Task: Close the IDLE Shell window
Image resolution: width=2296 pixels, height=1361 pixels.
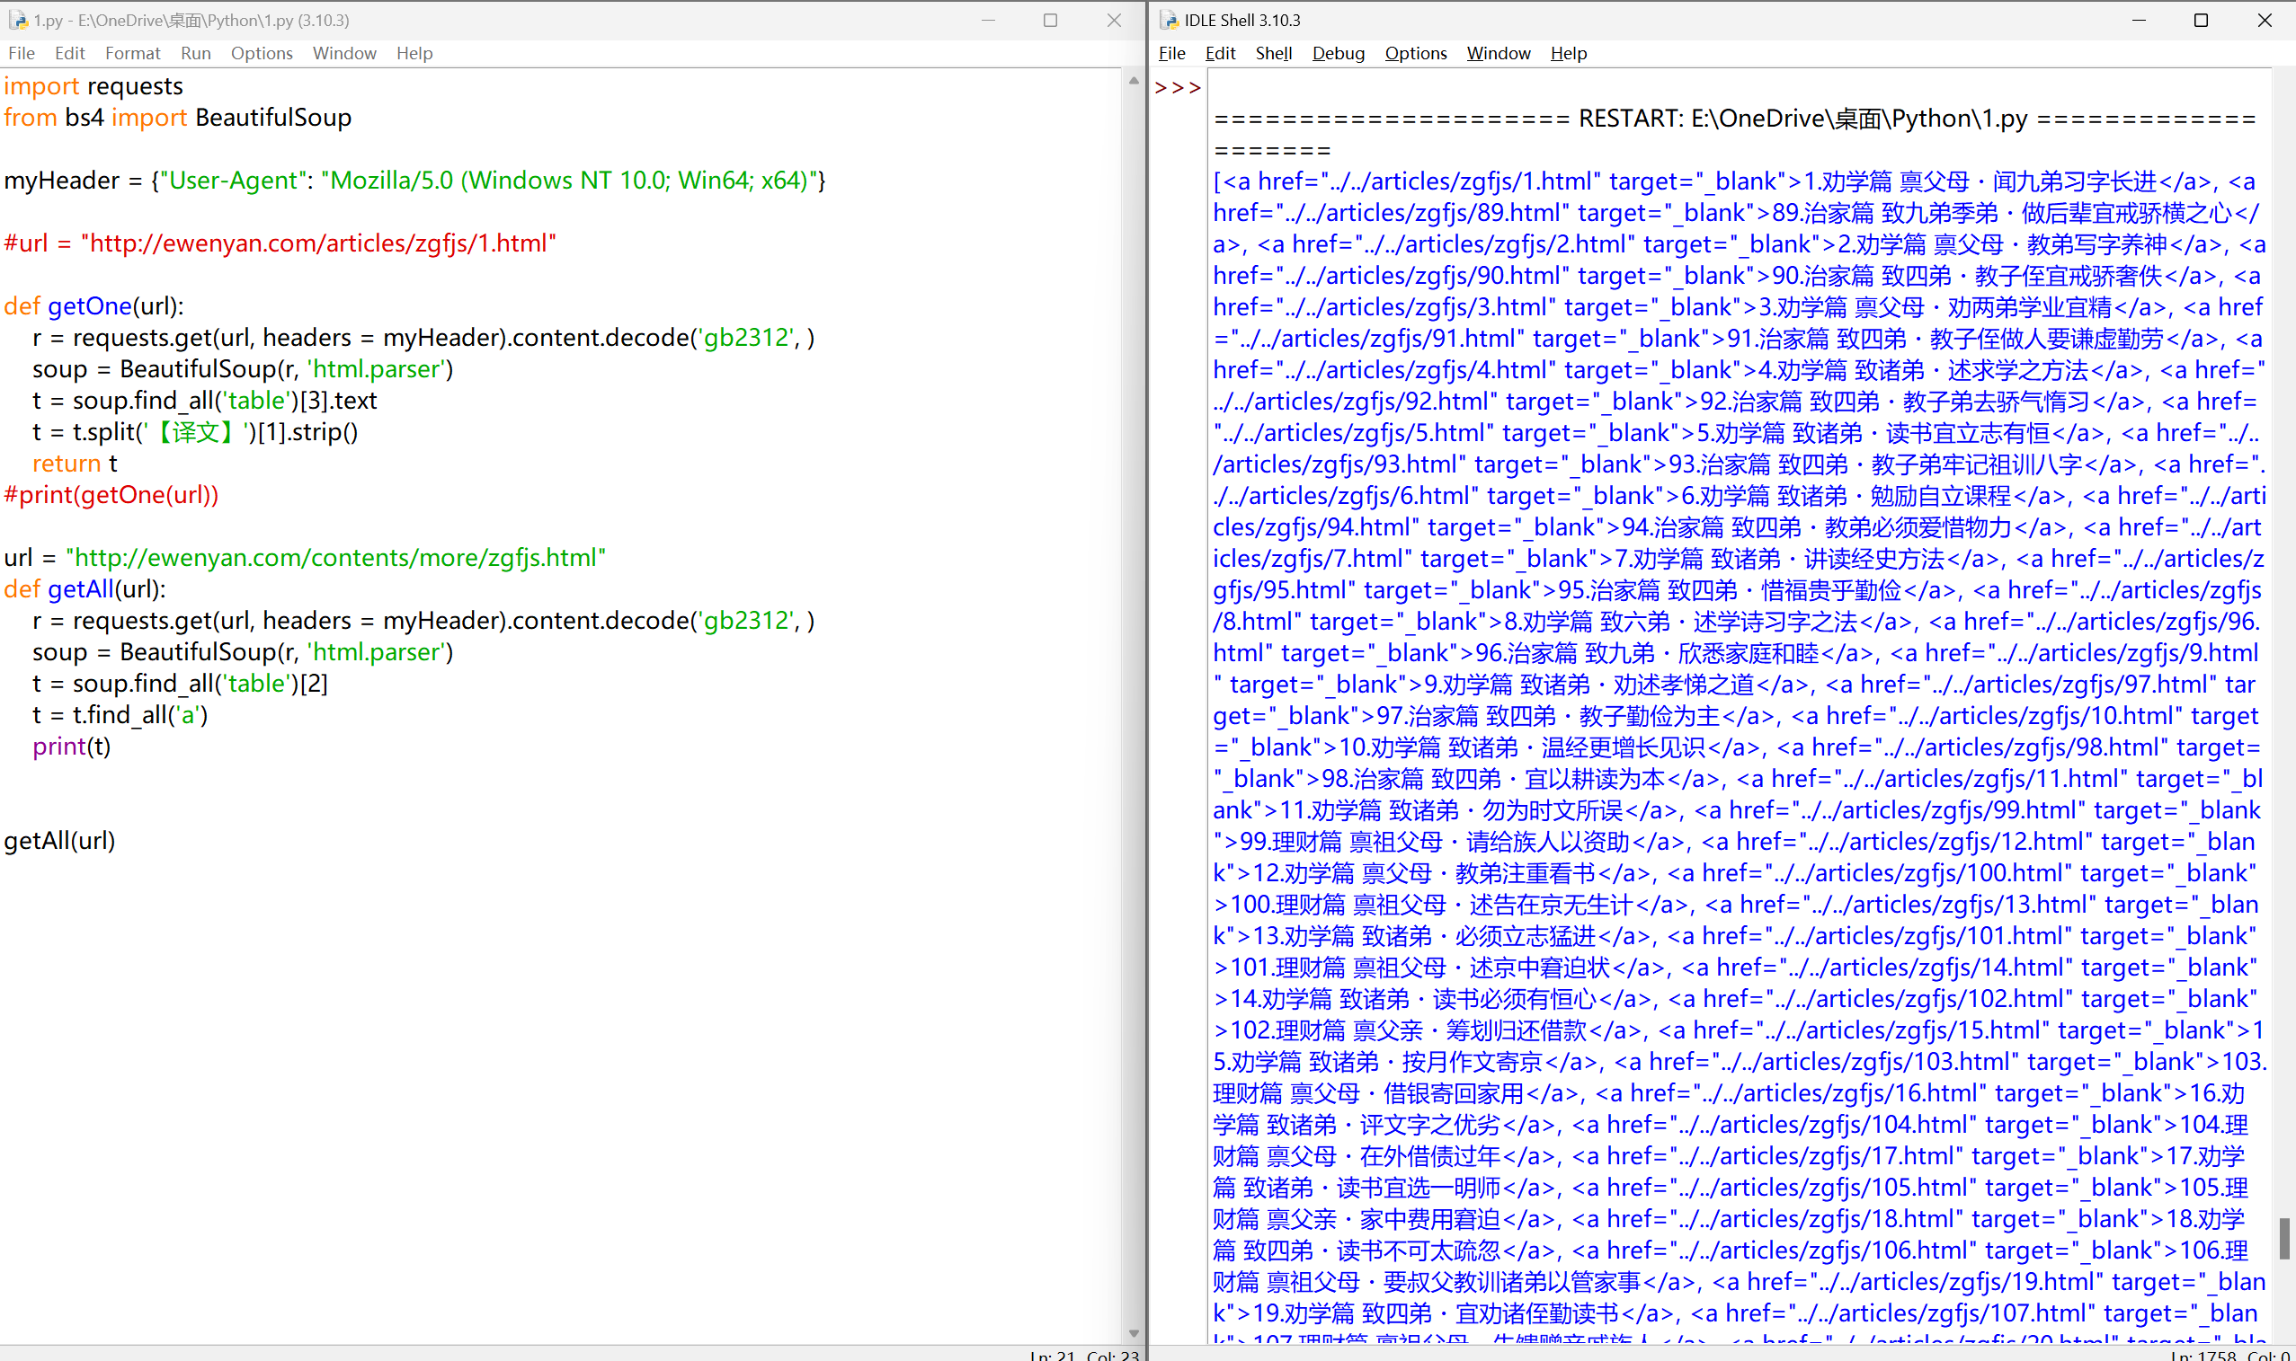Action: pos(2264,20)
